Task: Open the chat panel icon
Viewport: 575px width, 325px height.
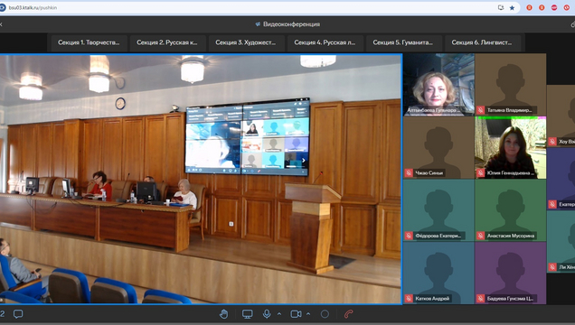Action: tap(18, 314)
